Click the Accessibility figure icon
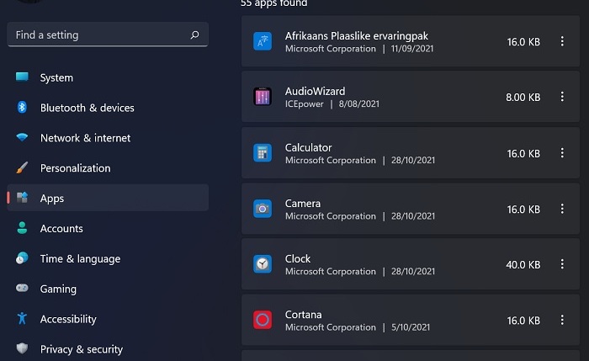 22,318
